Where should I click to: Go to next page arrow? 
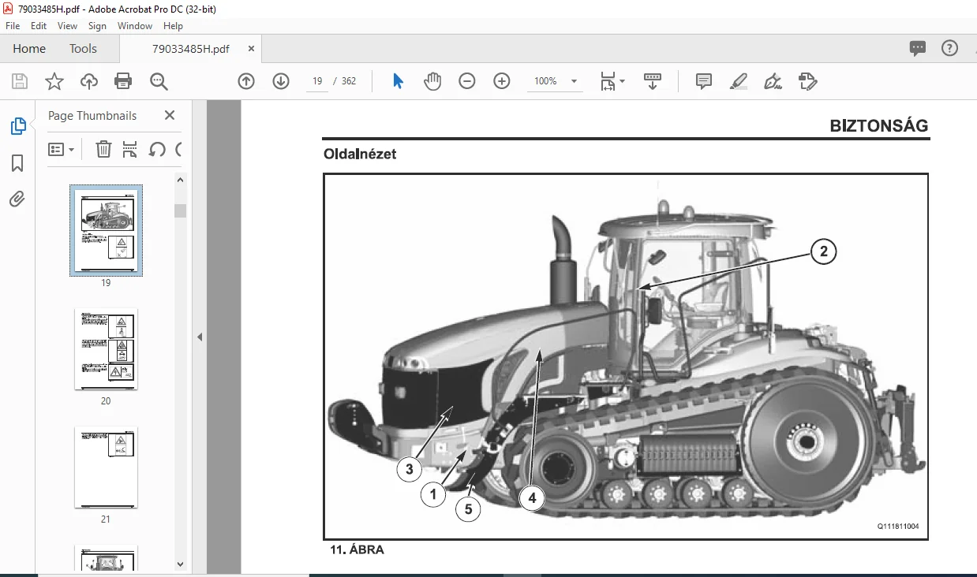click(x=281, y=81)
